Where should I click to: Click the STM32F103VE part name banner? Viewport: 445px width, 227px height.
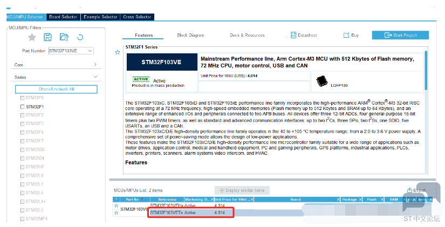(162, 62)
